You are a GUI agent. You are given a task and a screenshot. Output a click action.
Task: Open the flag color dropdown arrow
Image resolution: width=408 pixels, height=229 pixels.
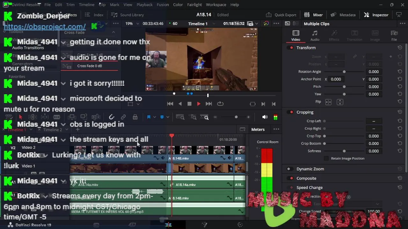pyautogui.click(x=155, y=117)
